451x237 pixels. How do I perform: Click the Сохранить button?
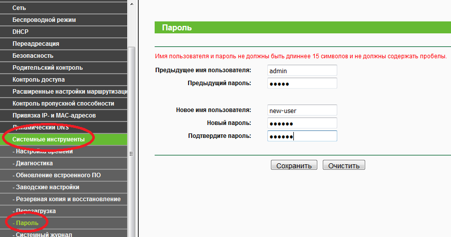tap(294, 165)
